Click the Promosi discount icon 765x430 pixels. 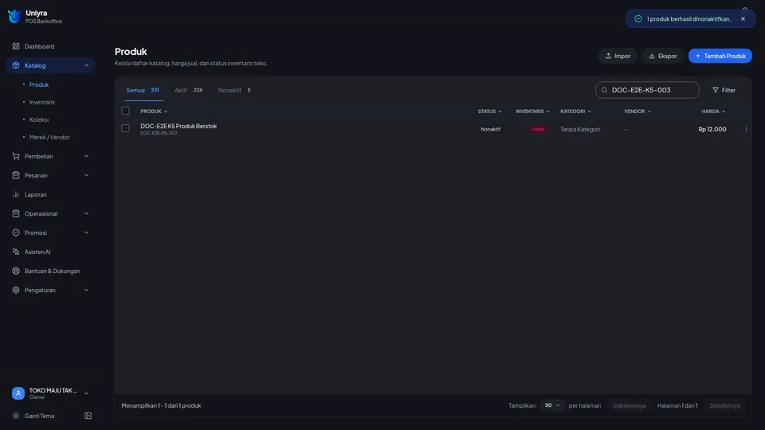[16, 233]
